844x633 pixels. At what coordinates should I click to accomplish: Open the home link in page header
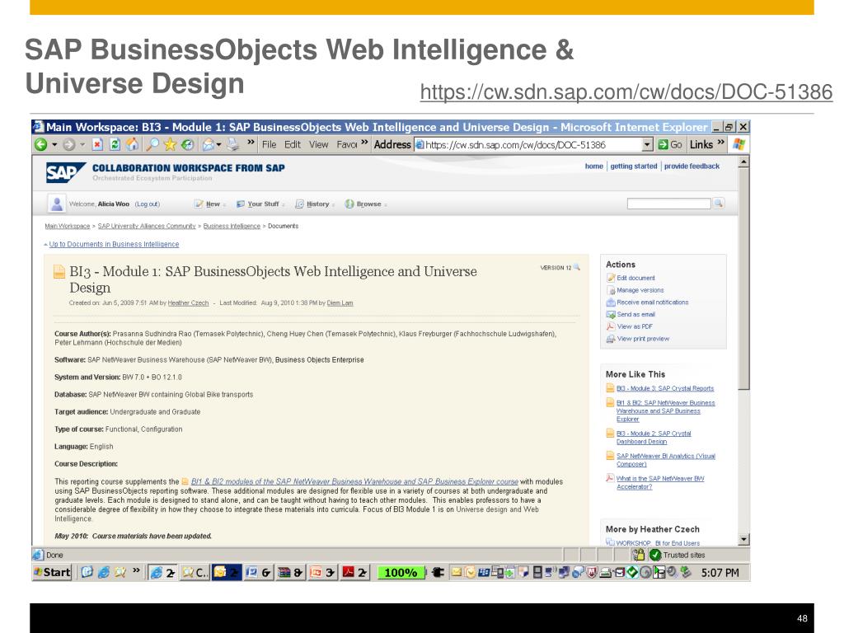pyautogui.click(x=593, y=166)
